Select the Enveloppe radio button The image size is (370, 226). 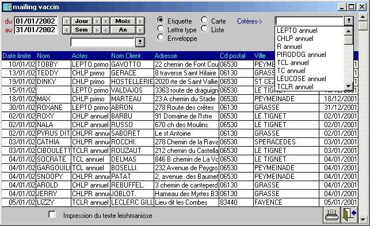coord(161,37)
